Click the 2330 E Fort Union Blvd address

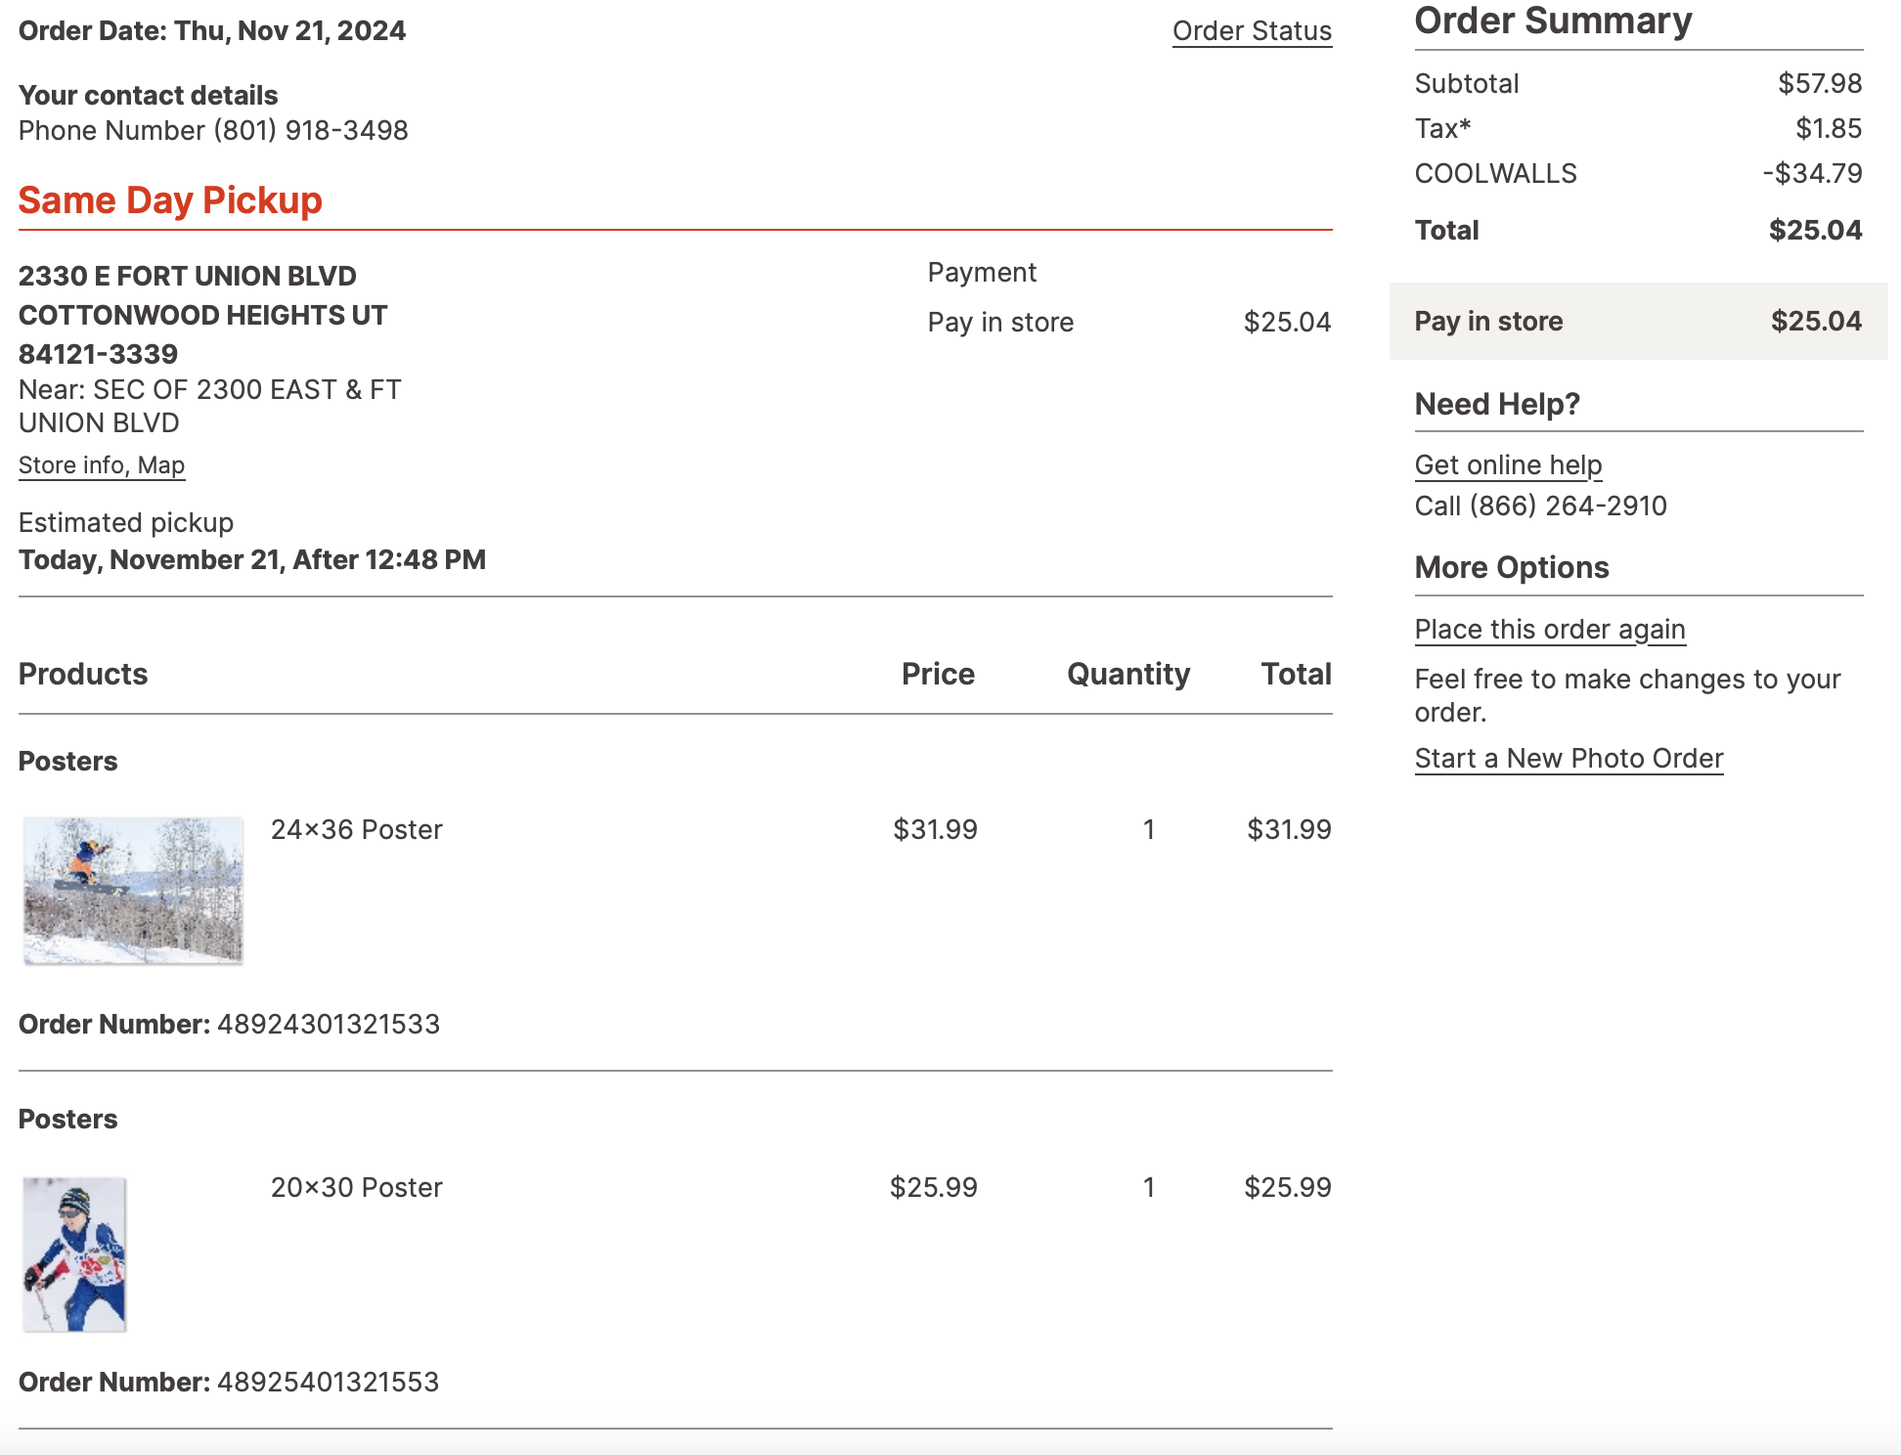[x=188, y=277]
